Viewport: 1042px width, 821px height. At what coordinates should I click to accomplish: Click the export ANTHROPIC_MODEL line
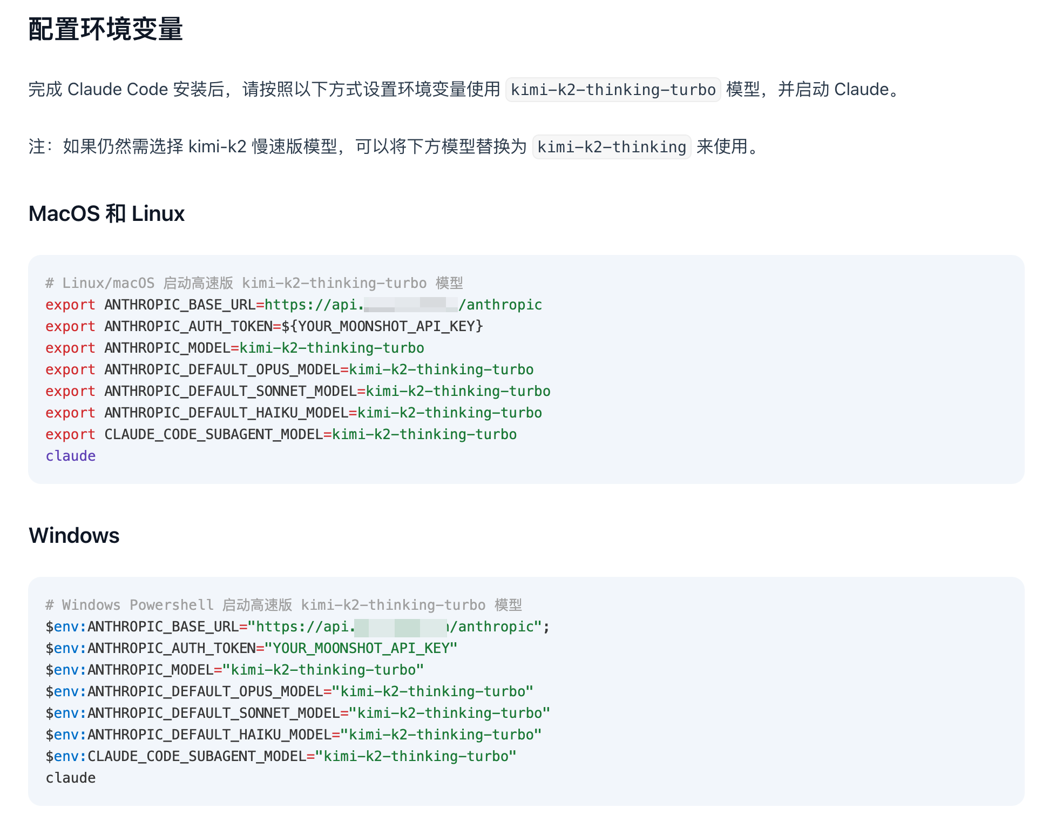tap(234, 348)
